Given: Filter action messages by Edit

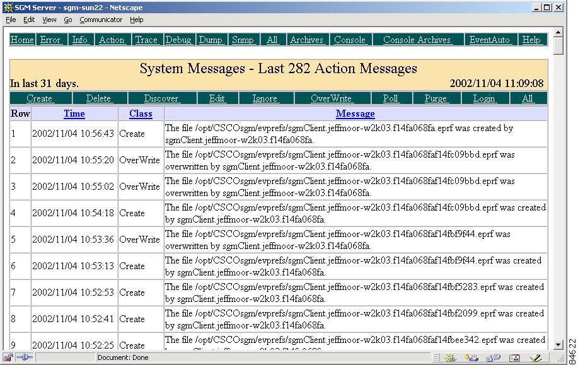Looking at the screenshot, I should [x=217, y=98].
